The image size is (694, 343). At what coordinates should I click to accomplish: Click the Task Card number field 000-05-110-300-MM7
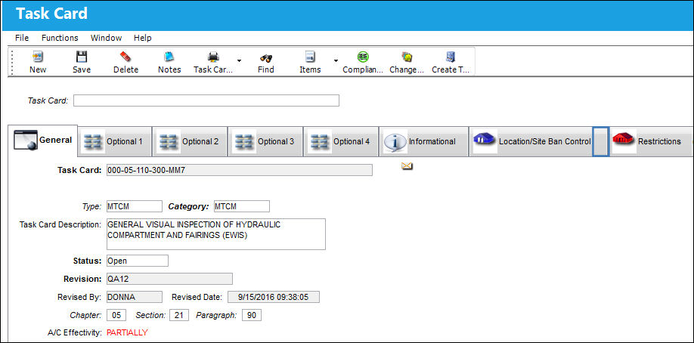click(240, 170)
